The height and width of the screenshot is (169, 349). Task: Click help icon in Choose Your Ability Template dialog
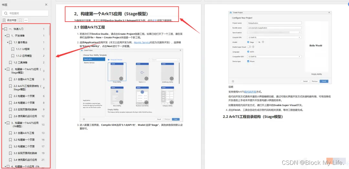84,119
